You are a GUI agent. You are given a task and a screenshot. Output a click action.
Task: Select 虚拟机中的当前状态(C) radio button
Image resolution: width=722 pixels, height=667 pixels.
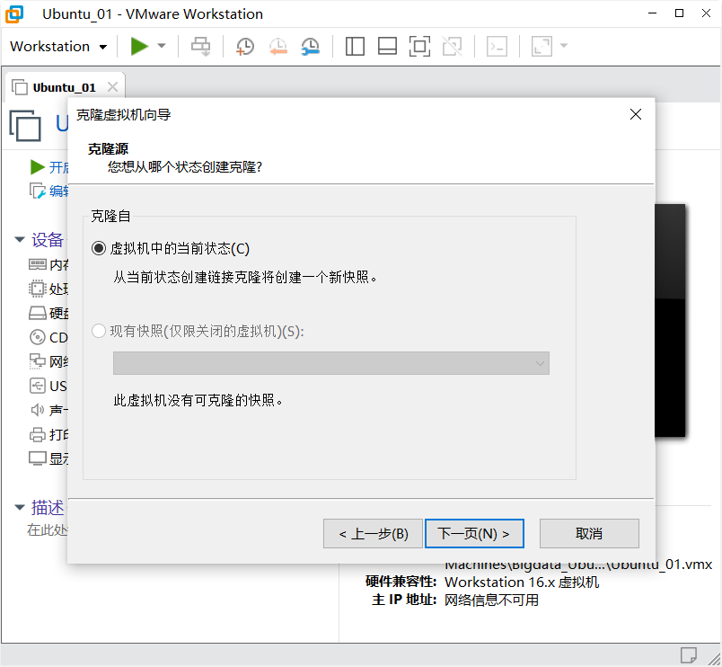(x=99, y=248)
